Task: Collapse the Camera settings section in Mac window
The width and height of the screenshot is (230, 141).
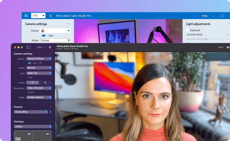Action: pos(51,54)
